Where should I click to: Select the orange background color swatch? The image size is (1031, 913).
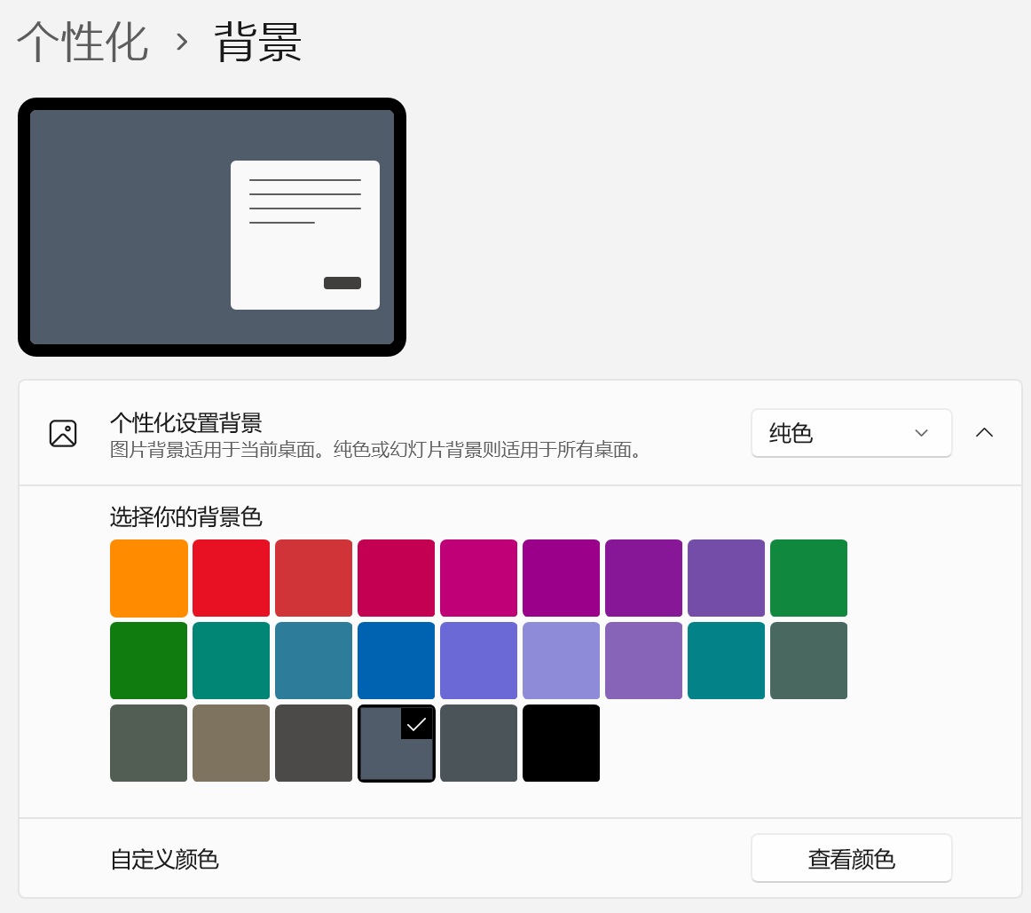148,578
